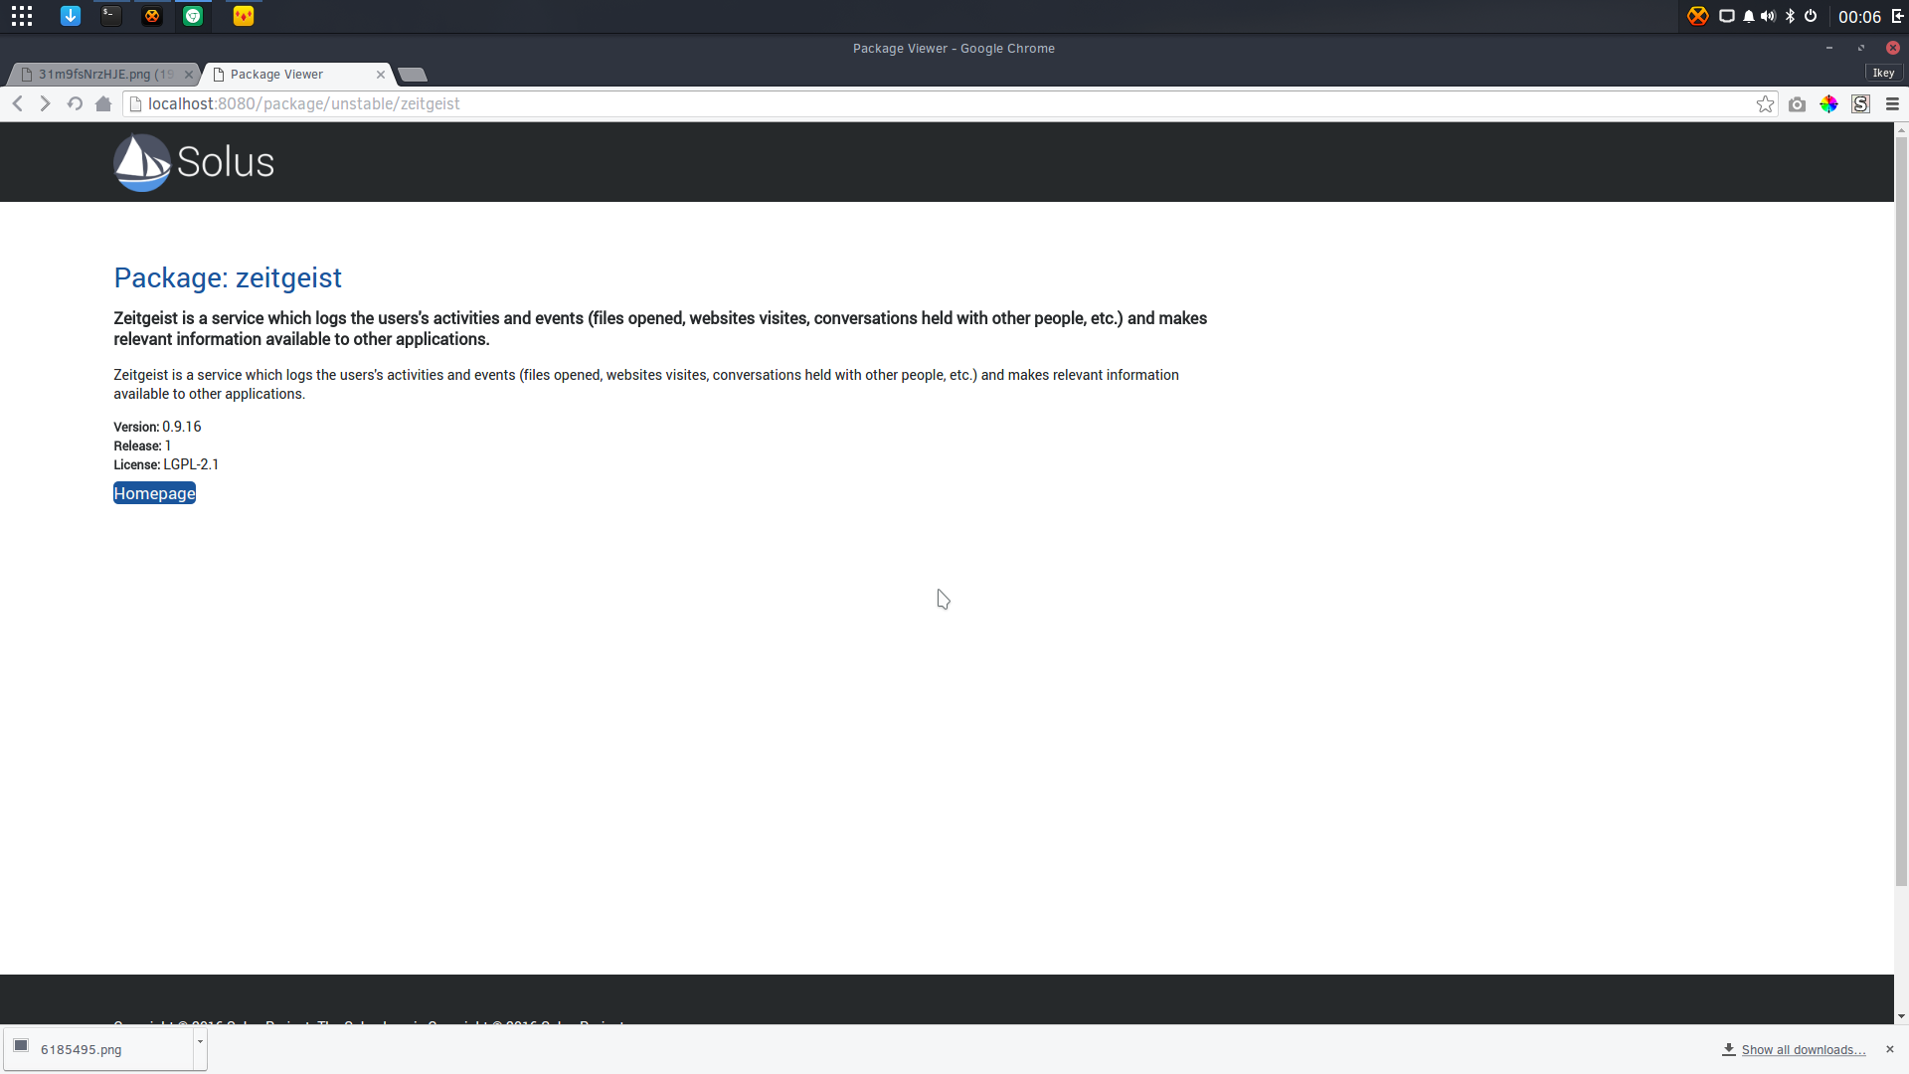Image resolution: width=1909 pixels, height=1074 pixels.
Task: Open a new browser tab
Action: coord(412,75)
